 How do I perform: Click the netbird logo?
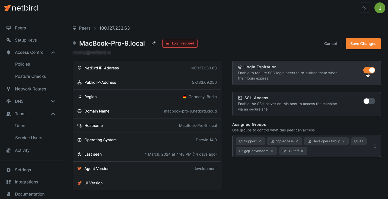[20, 8]
